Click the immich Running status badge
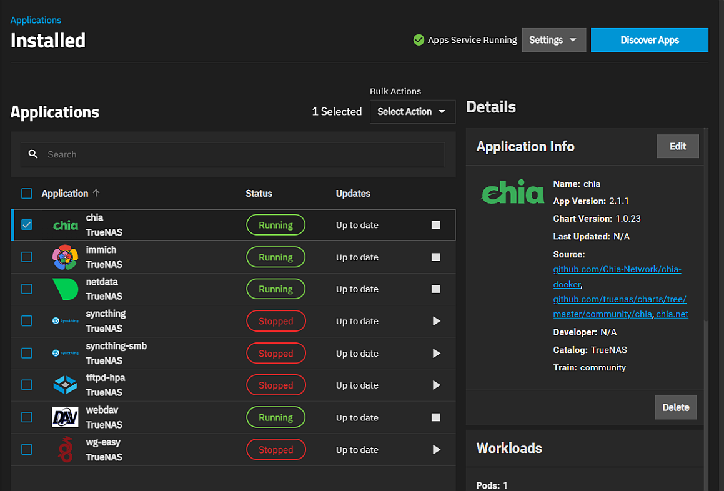The width and height of the screenshot is (724, 491). (275, 257)
